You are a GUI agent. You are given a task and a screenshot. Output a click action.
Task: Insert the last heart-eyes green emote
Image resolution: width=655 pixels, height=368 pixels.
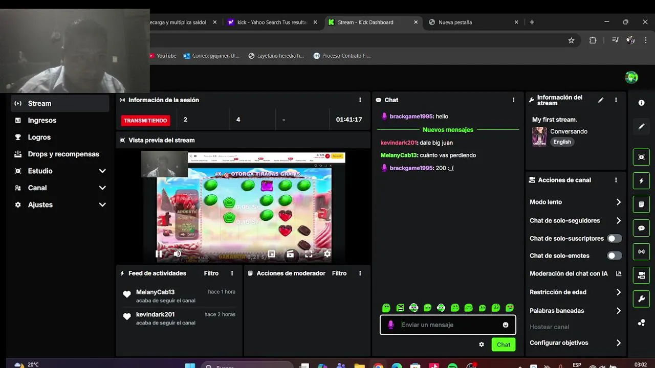(x=510, y=308)
